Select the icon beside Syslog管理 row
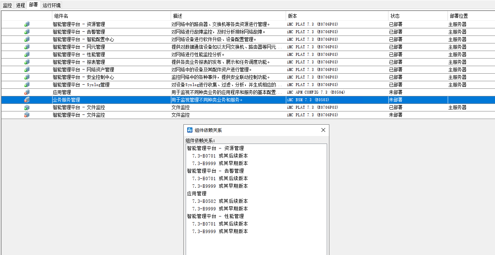This screenshot has width=495, height=255. click(x=27, y=85)
